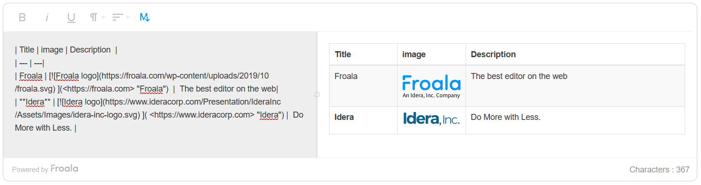
Task: Click the Description header cell
Action: 575,54
